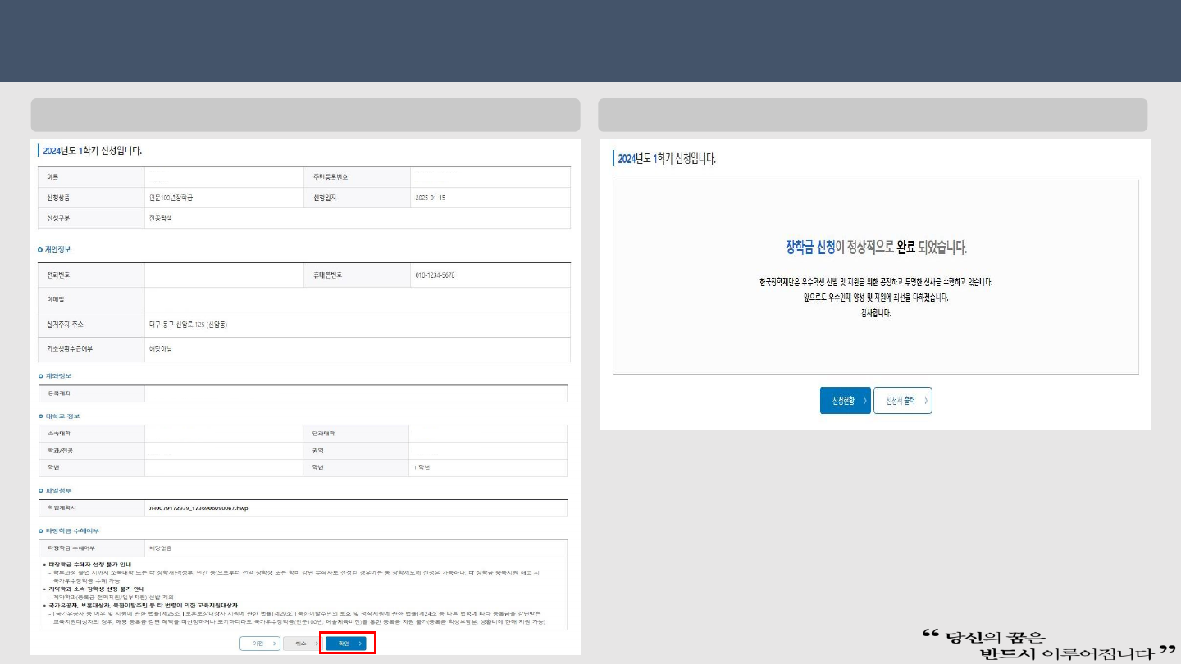
Task: Click the 타장학금 수혜여부 section bullet icon
Action: pos(40,531)
